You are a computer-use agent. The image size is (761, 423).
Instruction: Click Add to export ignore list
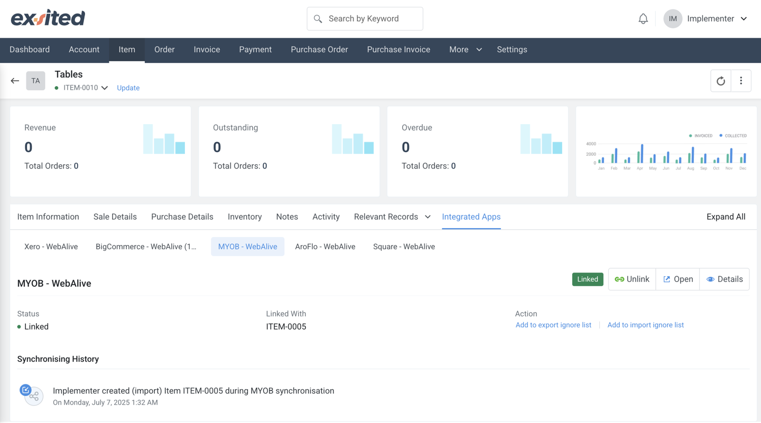553,325
